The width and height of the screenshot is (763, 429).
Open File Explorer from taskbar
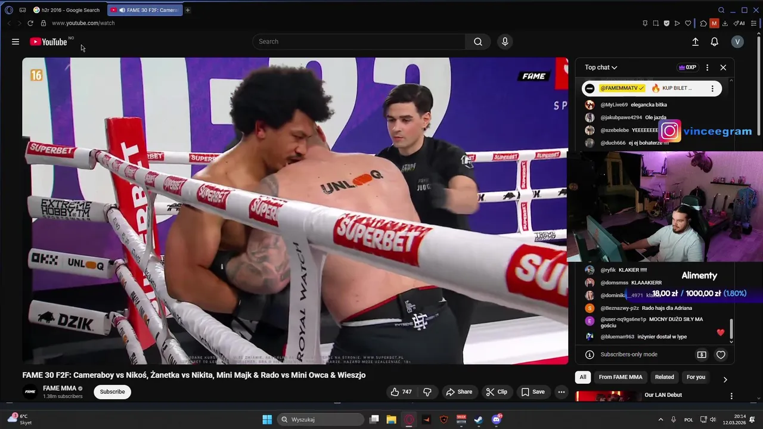tap(391, 419)
